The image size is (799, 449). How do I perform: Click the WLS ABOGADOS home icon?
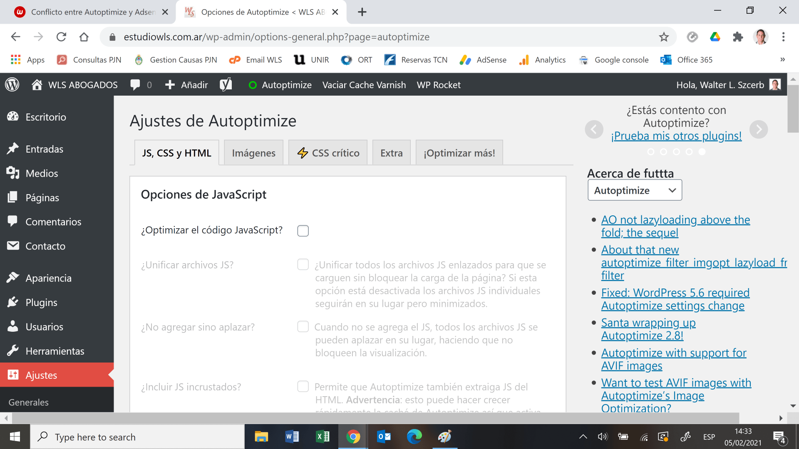(37, 85)
